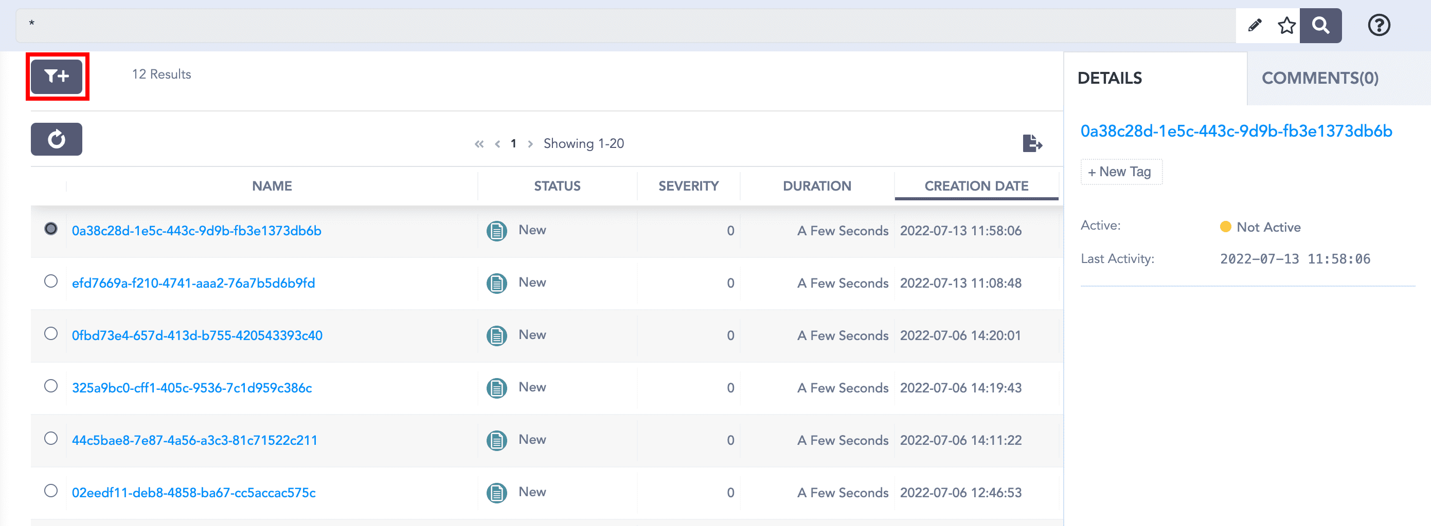Sort by Creation Date column header
1431x526 pixels.
click(x=976, y=186)
